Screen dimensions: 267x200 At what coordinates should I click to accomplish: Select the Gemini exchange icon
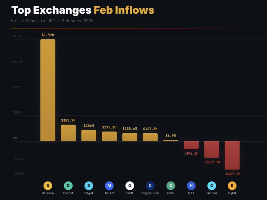click(x=211, y=186)
